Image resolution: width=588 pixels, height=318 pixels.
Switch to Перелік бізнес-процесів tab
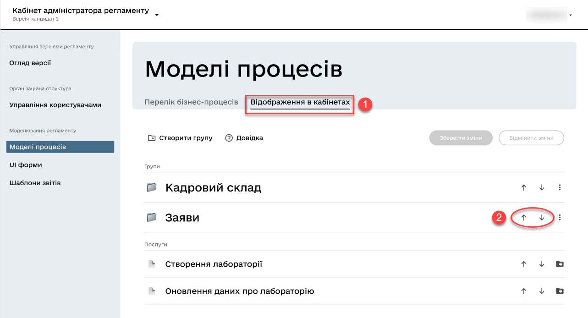(191, 102)
